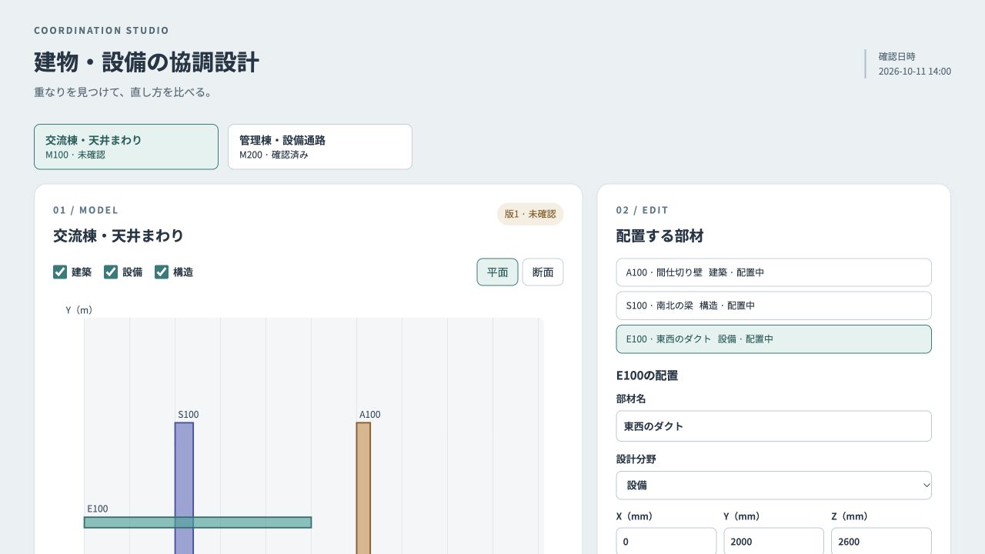Toggle the 設備 layer checkbox

(111, 272)
